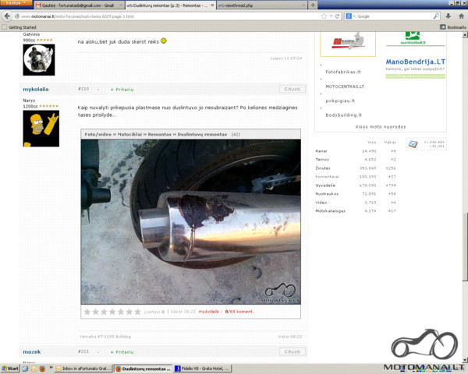This screenshot has width=468, height=374.
Task: Reload the page with the refresh icon
Action: (x=337, y=16)
